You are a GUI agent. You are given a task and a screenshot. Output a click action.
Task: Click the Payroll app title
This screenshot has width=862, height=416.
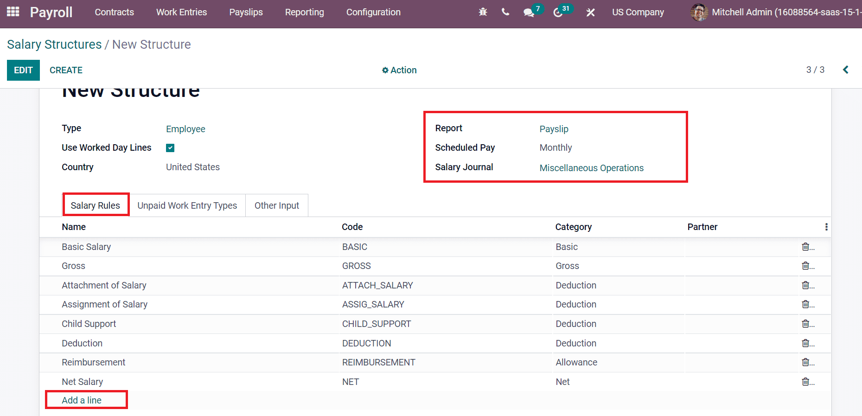point(51,13)
